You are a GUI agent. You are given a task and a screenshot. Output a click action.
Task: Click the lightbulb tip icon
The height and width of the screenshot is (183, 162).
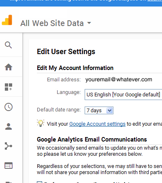click(40, 123)
